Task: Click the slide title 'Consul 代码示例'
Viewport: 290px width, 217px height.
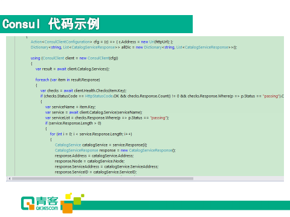Action: coord(51,24)
